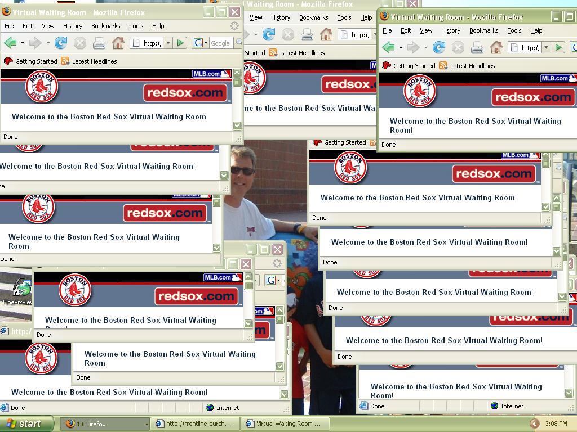Image resolution: width=577 pixels, height=432 pixels.
Task: Click Print icon in top-right Firefox window
Action: point(477,48)
